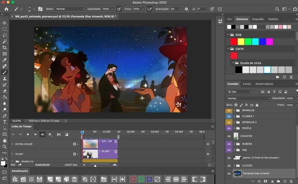Click the COUNTER layer thumbnail
The image size is (298, 184).
[236, 136]
